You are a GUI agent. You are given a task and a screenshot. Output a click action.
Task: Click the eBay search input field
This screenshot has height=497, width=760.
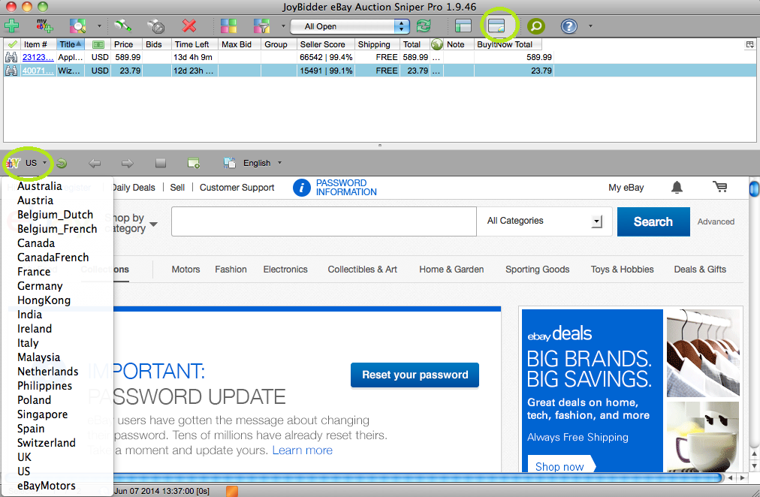point(324,221)
